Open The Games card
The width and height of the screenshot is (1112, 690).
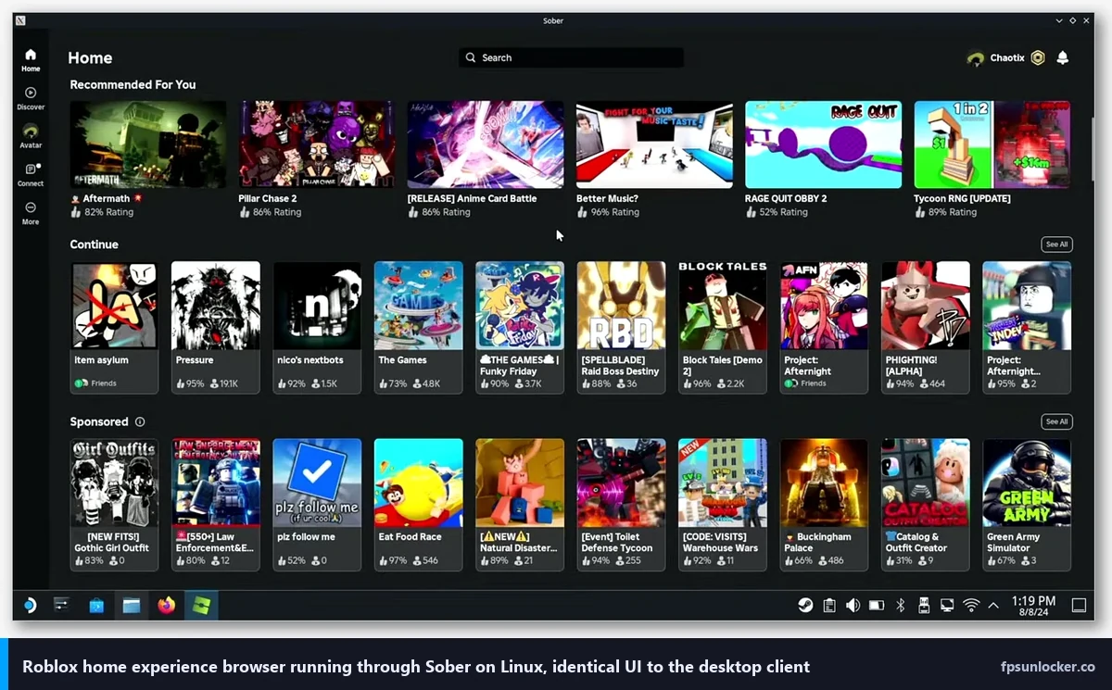coord(419,327)
